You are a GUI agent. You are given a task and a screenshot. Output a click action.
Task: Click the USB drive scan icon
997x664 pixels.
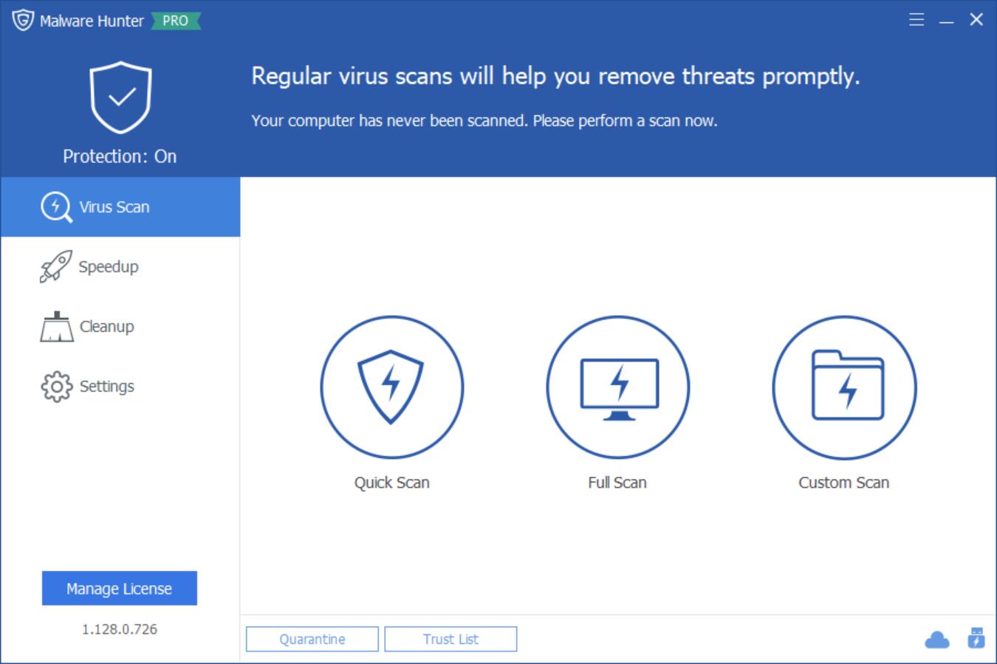tap(976, 638)
